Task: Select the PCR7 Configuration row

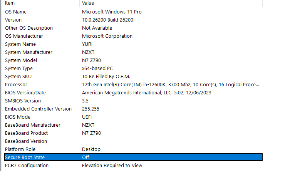Action: [x=27, y=166]
